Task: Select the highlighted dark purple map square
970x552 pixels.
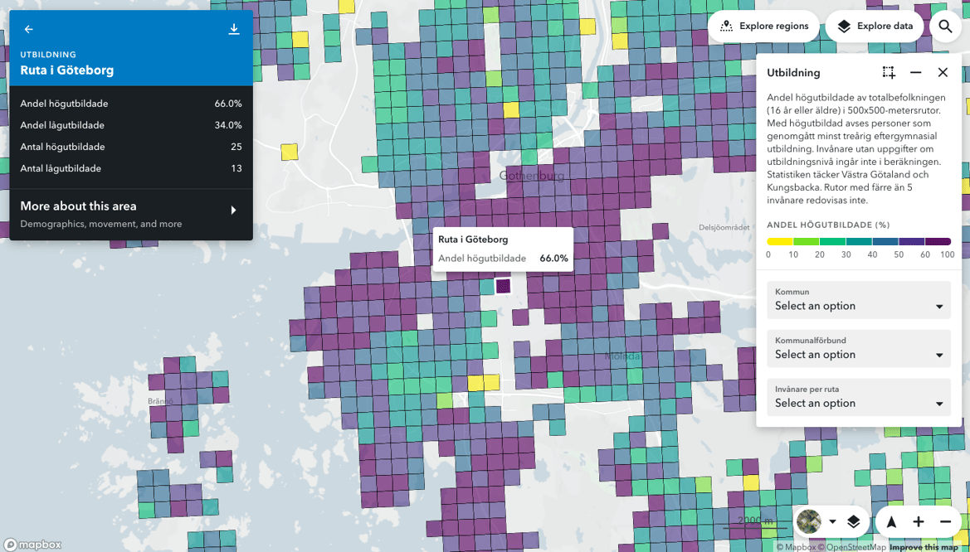Action: click(503, 286)
